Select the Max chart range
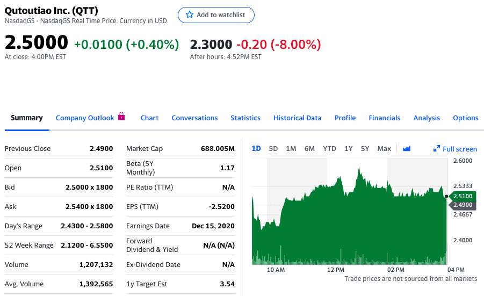The height and width of the screenshot is (296, 484). pos(384,149)
